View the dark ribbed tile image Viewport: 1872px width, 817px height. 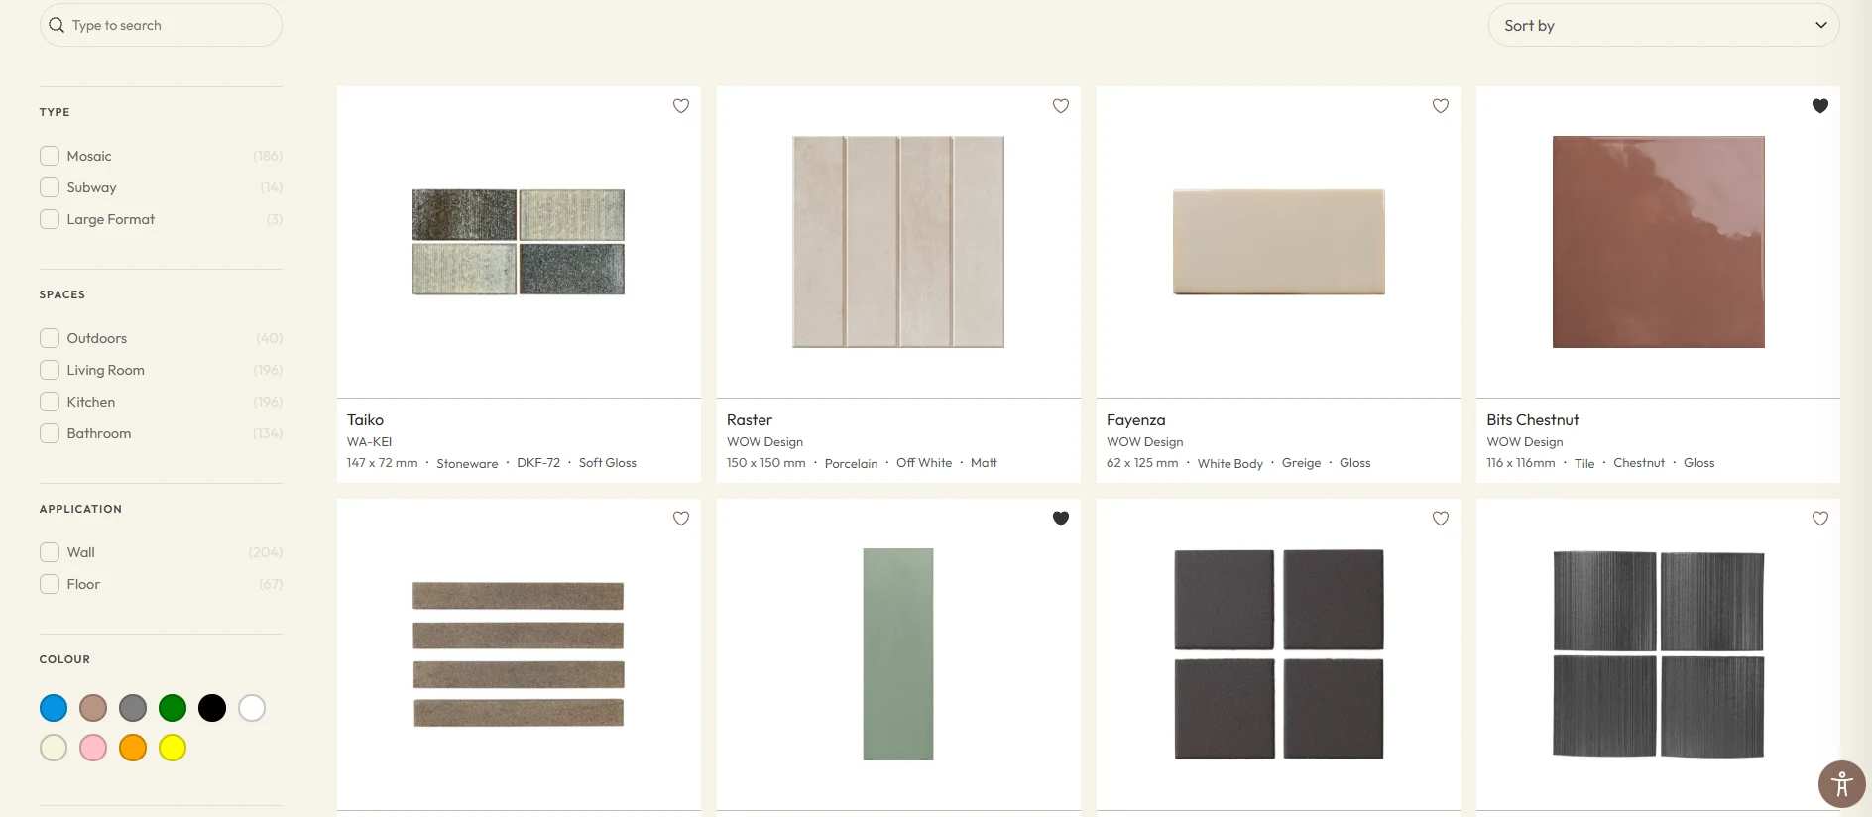coord(1659,654)
